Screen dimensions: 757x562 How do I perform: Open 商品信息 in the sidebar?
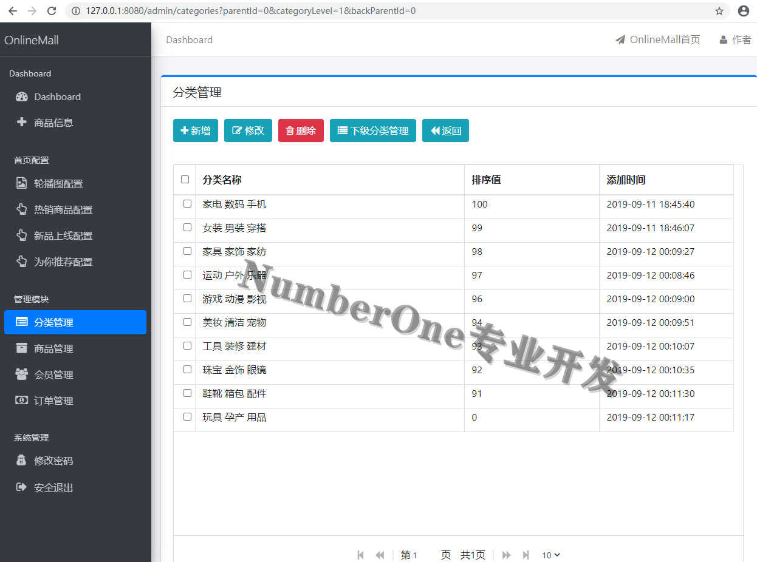[75, 123]
